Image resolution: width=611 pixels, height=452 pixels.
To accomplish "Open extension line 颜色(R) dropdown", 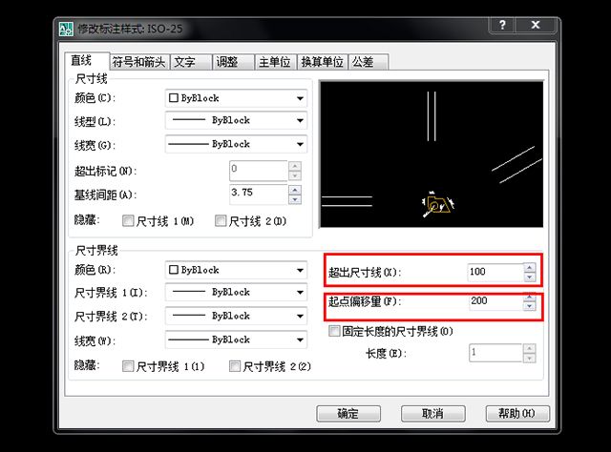I will point(236,270).
